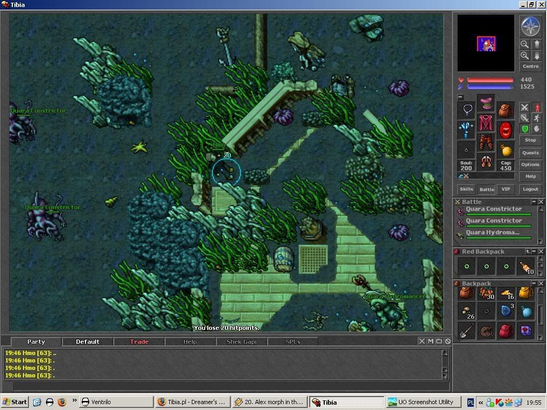Go up one level from Red Backpack

tap(528, 251)
